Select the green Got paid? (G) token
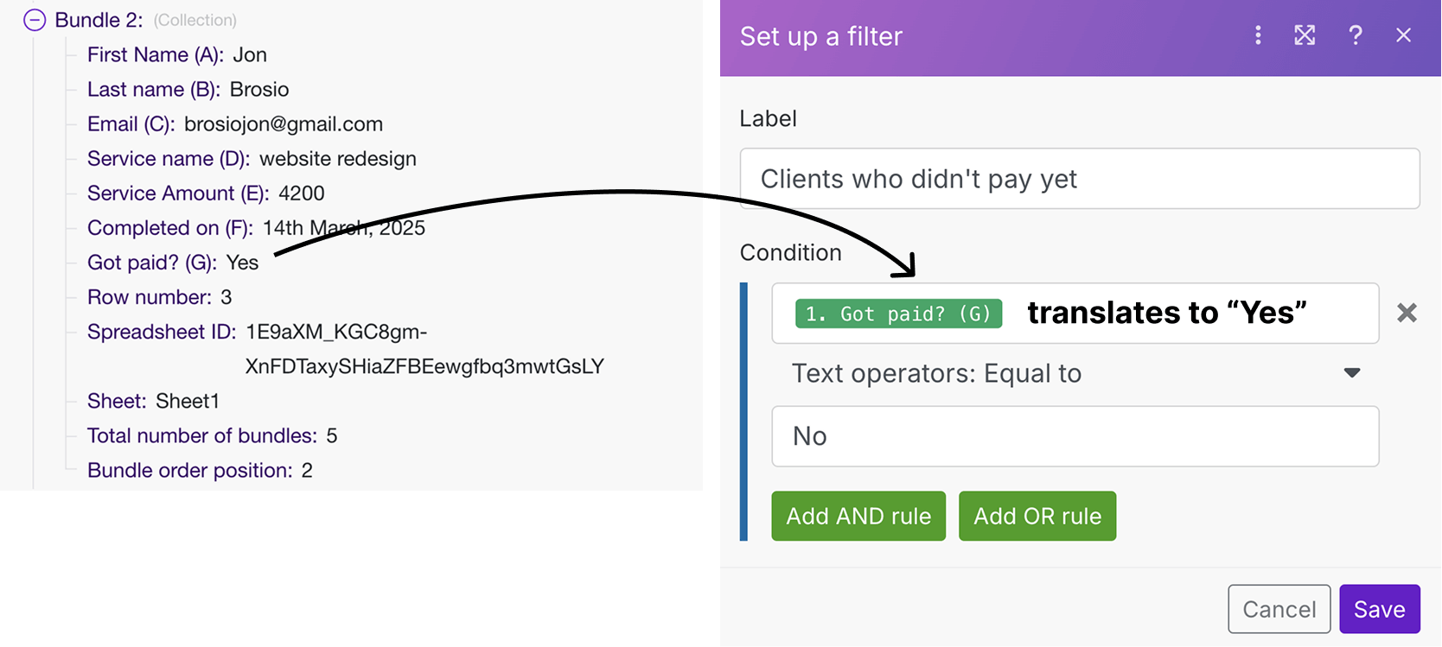This screenshot has height=647, width=1442. coord(898,314)
